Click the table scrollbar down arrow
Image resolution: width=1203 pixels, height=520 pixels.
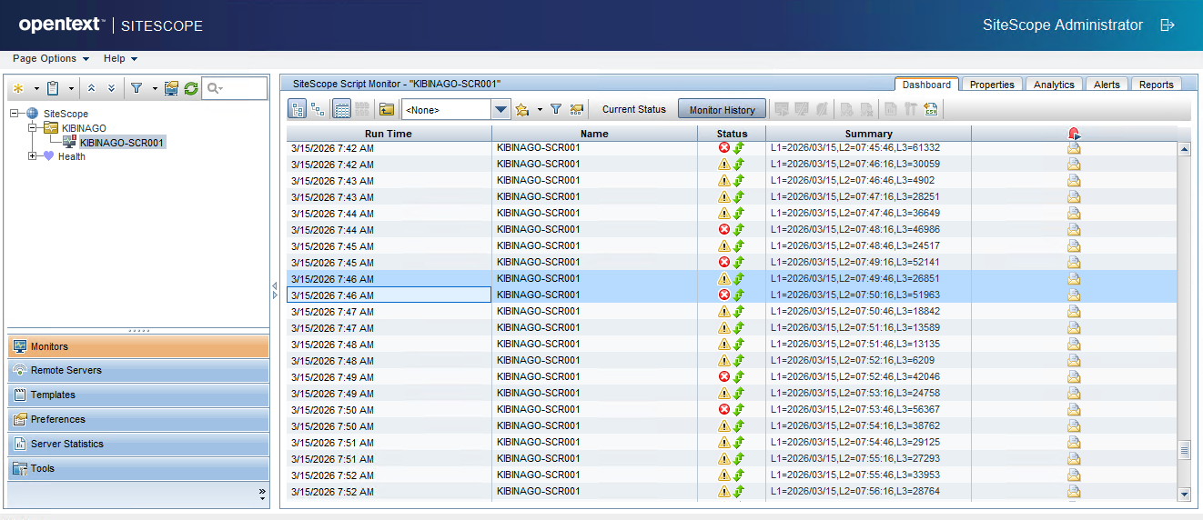coord(1184,494)
